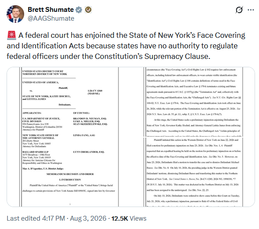The width and height of the screenshot is (259, 229).
Task: Click the Grok explain slash-circle icon
Action: [x=239, y=10]
